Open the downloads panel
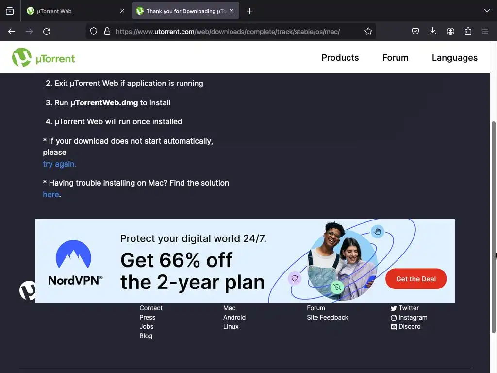497x373 pixels. [x=432, y=32]
